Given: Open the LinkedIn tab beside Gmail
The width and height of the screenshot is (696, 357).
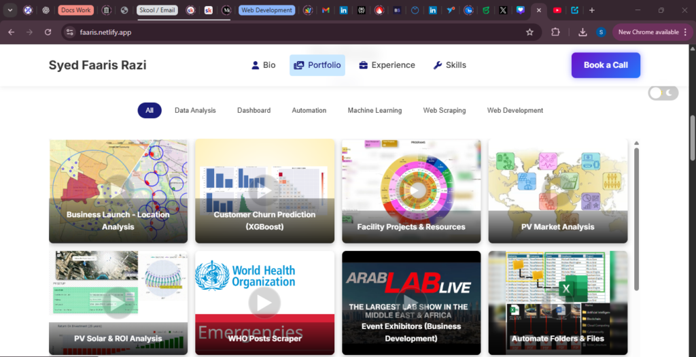Looking at the screenshot, I should pyautogui.click(x=343, y=10).
